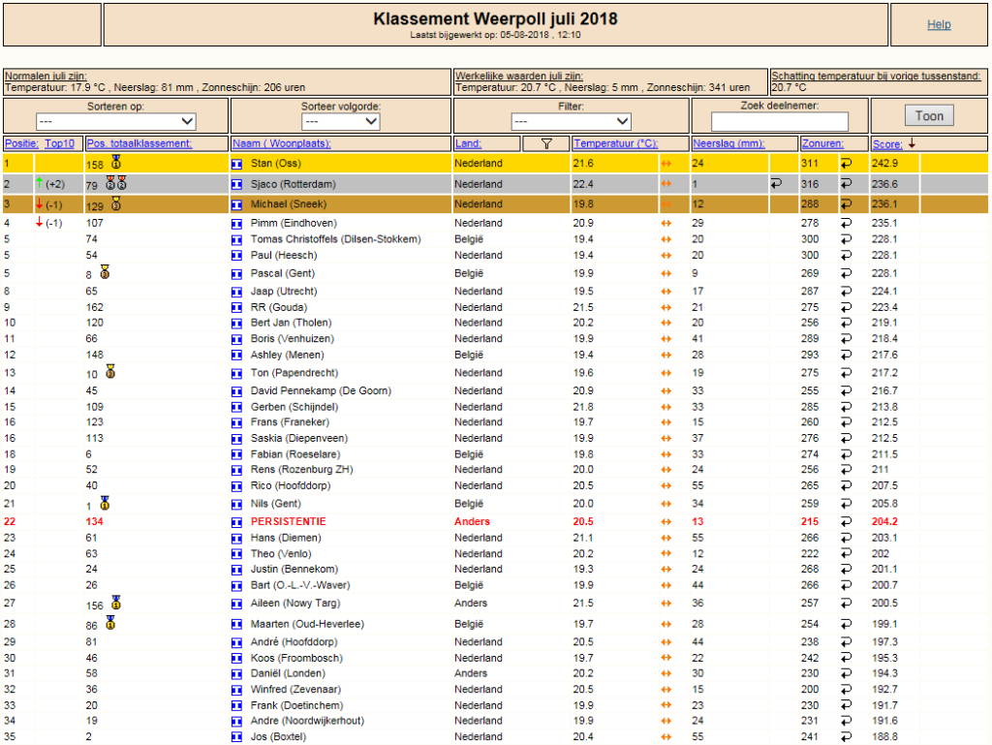Click the filter funnel icon beside Land

[x=546, y=144]
